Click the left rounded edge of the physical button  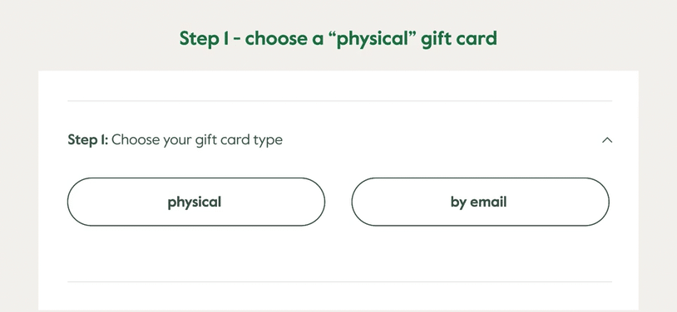74,202
